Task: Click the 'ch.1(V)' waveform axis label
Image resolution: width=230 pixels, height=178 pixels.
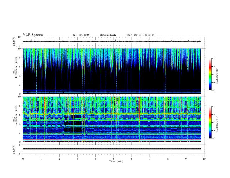Action: click(14, 41)
